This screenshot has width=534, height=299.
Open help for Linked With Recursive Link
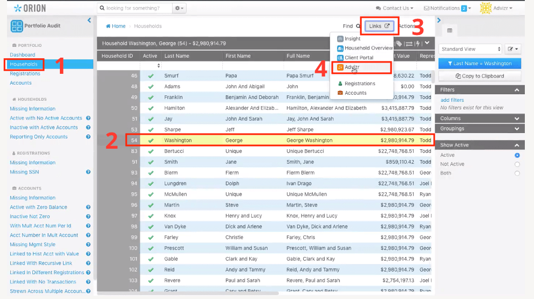[88, 263]
